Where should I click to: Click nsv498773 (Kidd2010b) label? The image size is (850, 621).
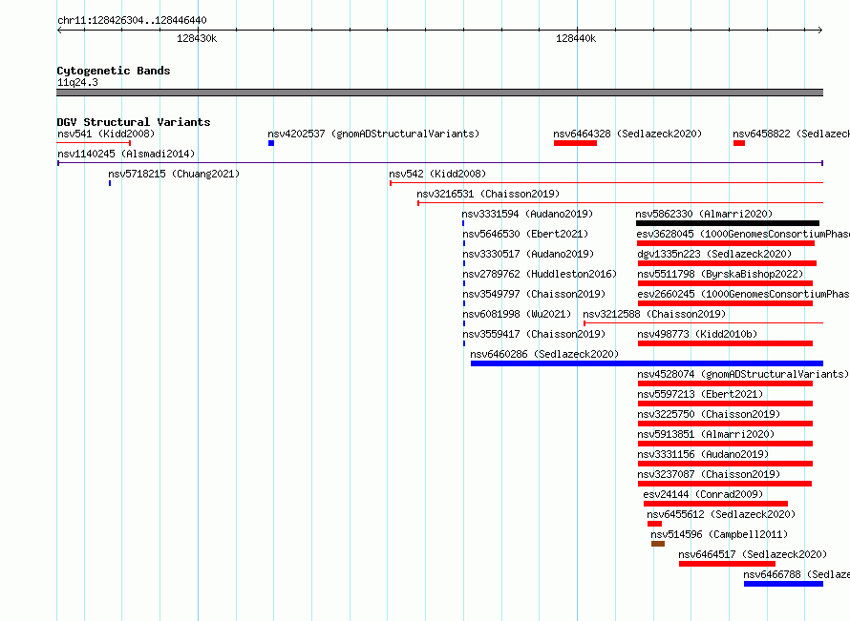pos(697,334)
